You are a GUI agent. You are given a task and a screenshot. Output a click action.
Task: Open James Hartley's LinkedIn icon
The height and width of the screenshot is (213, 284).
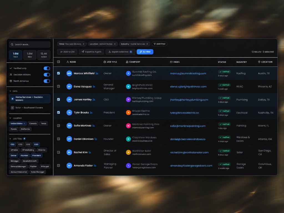(x=94, y=100)
